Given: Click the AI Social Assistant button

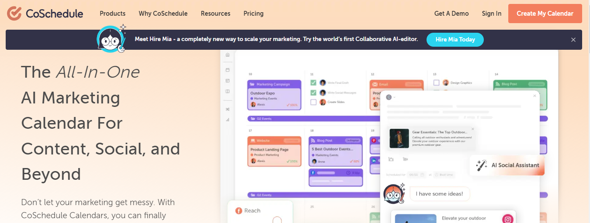Looking at the screenshot, I should pyautogui.click(x=507, y=165).
